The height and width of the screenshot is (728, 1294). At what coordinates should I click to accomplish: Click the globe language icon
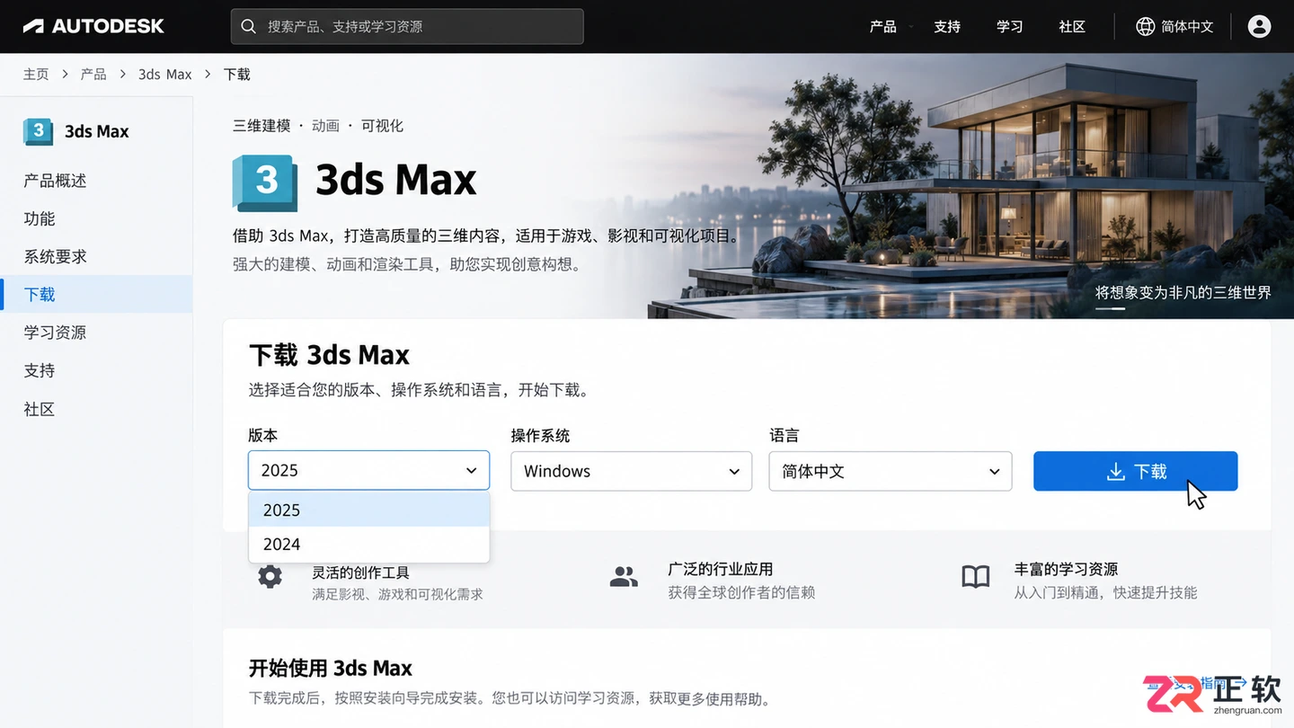(x=1145, y=27)
